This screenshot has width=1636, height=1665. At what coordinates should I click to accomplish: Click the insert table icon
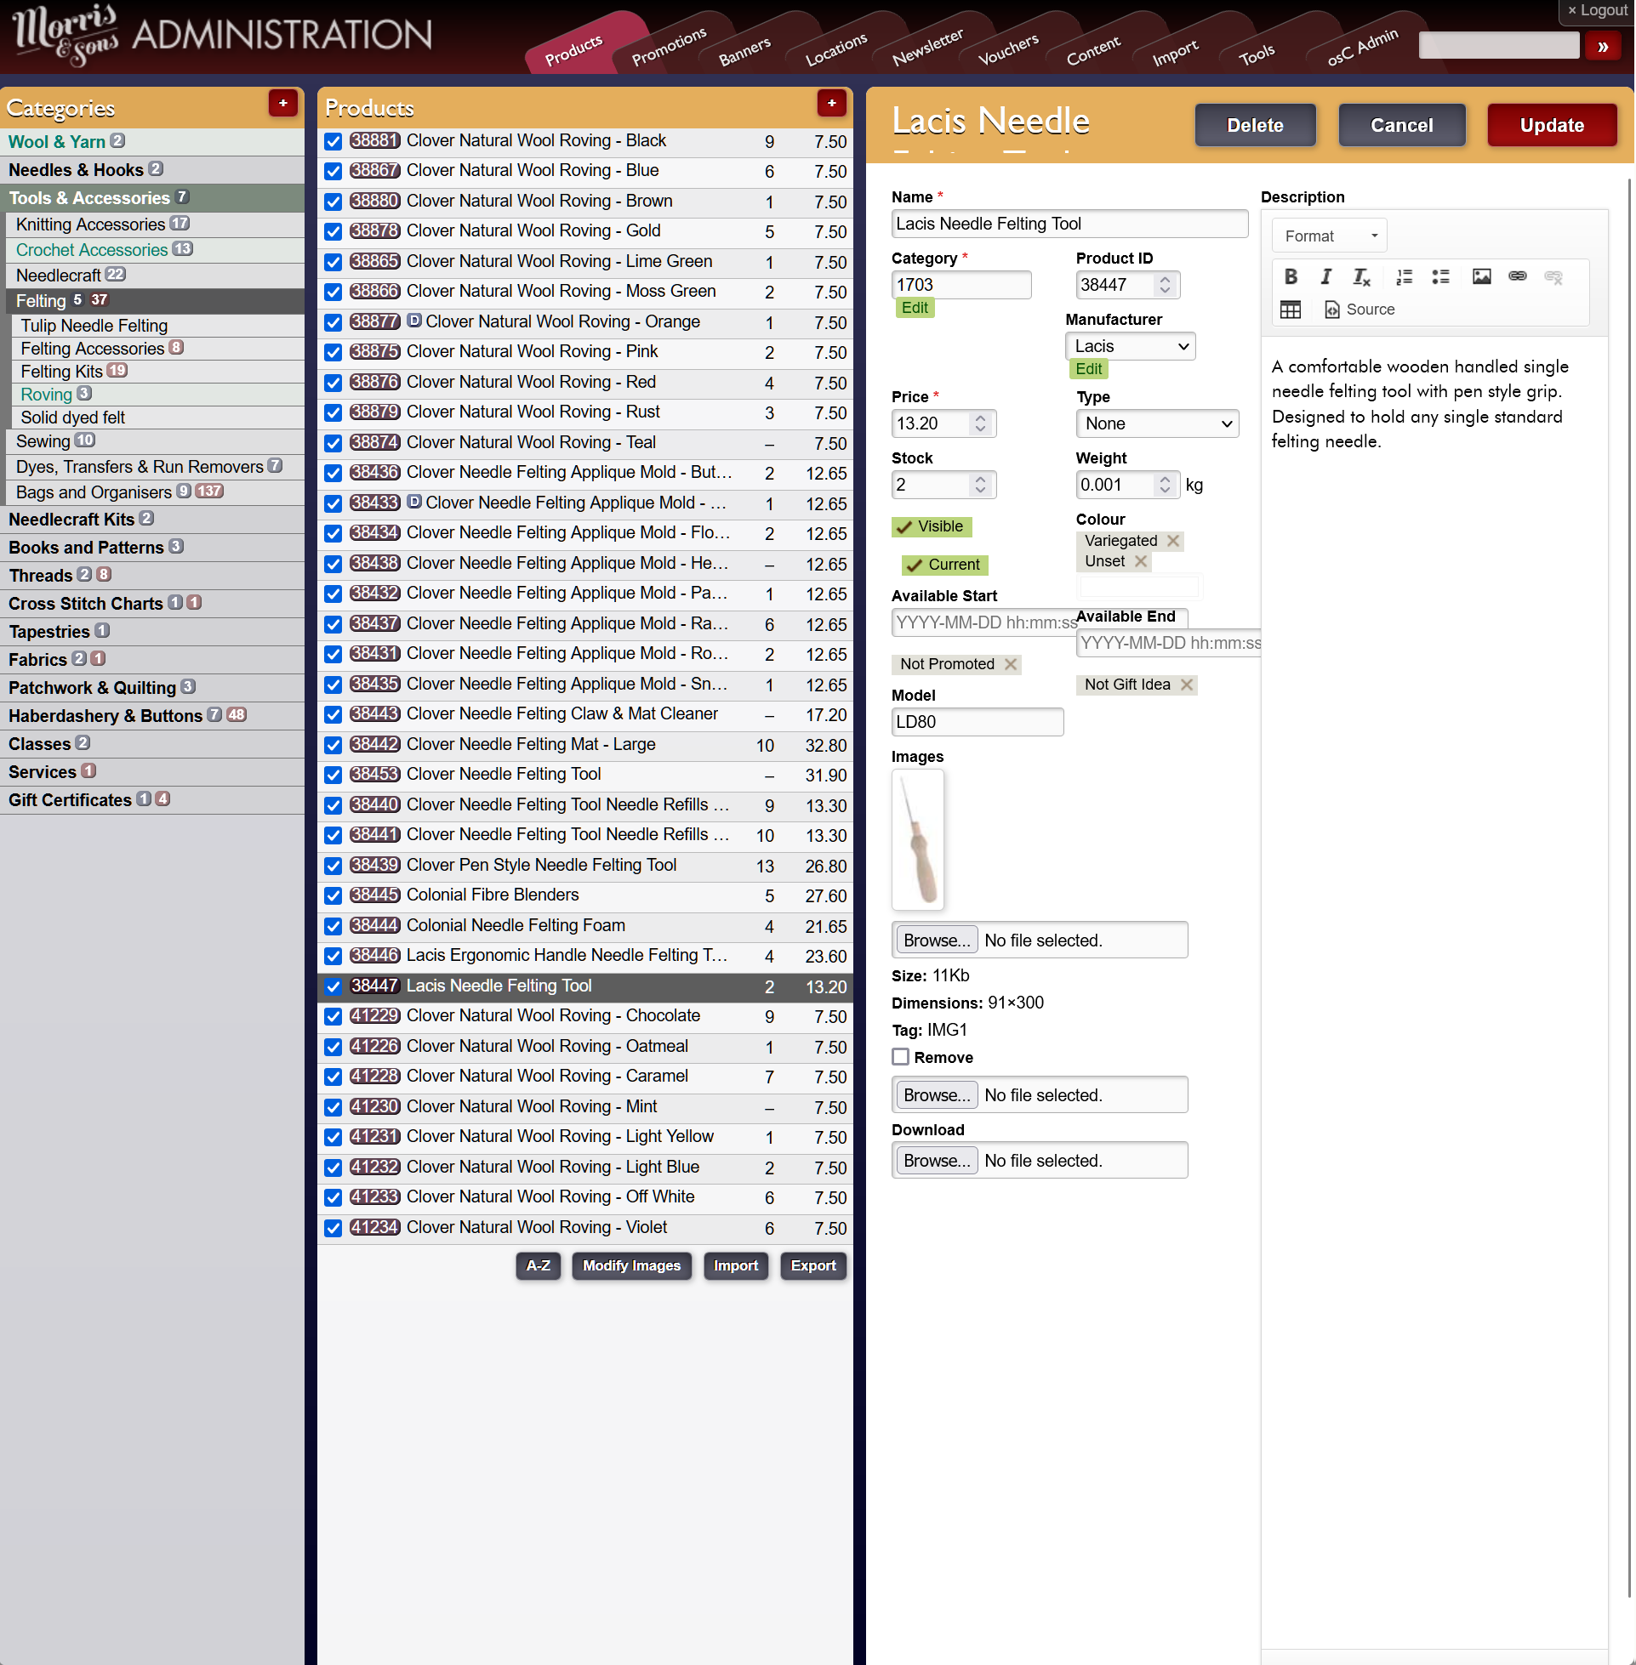pos(1290,310)
